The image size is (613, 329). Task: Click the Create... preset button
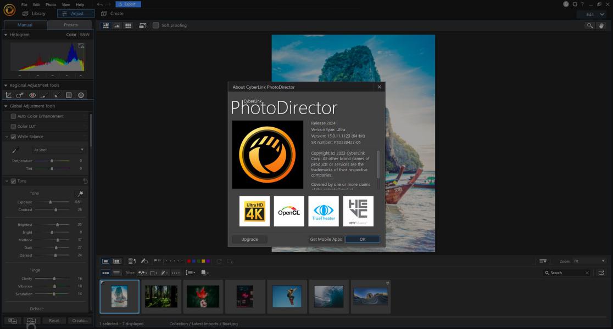[x=80, y=321]
